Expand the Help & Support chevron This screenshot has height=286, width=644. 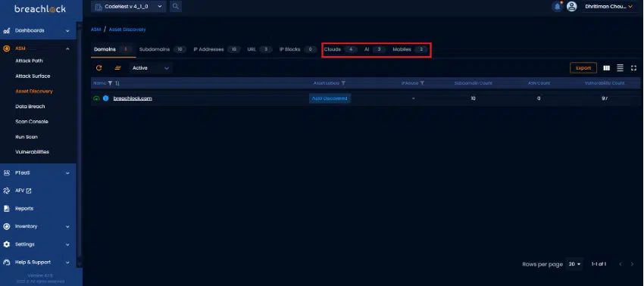67,263
